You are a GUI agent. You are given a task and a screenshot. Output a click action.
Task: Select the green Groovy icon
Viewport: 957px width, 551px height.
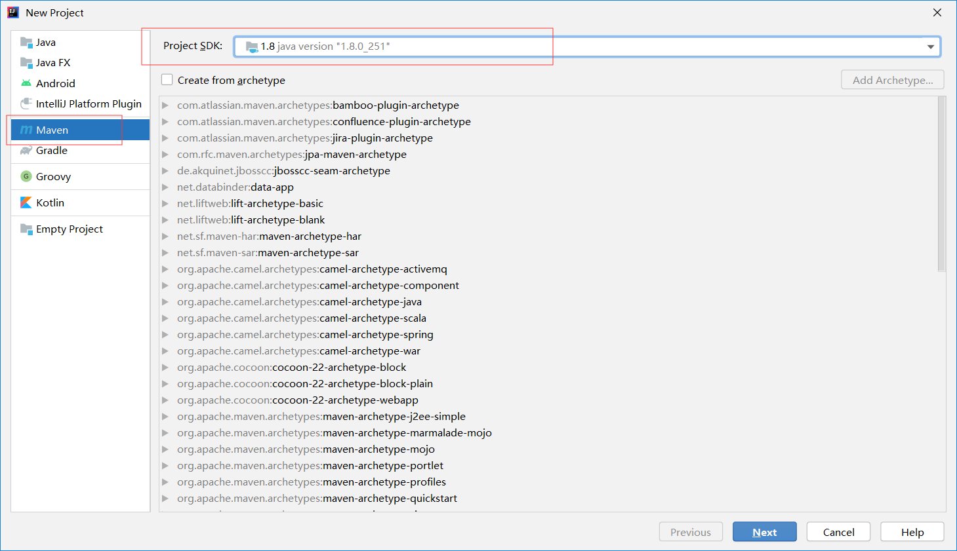[26, 176]
